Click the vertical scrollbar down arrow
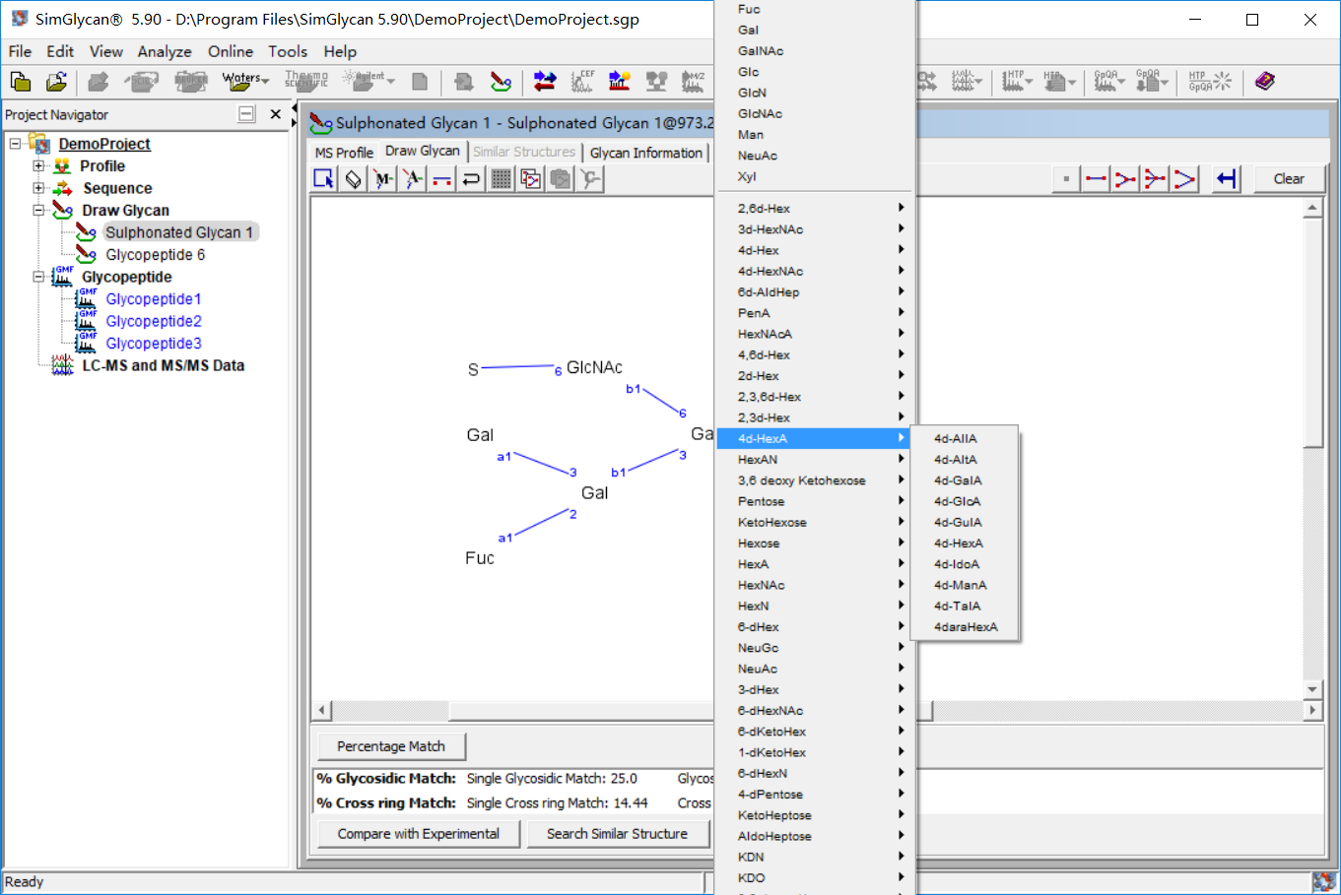The image size is (1341, 895). point(1311,689)
